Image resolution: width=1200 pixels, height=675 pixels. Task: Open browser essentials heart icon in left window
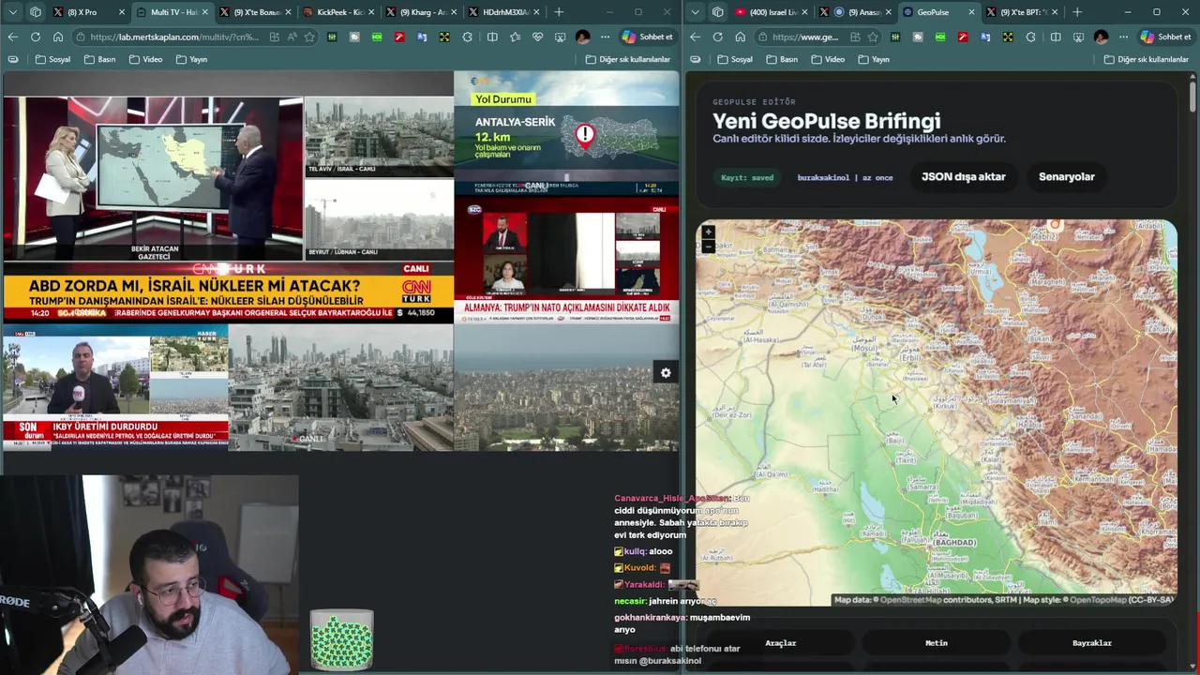pos(538,37)
